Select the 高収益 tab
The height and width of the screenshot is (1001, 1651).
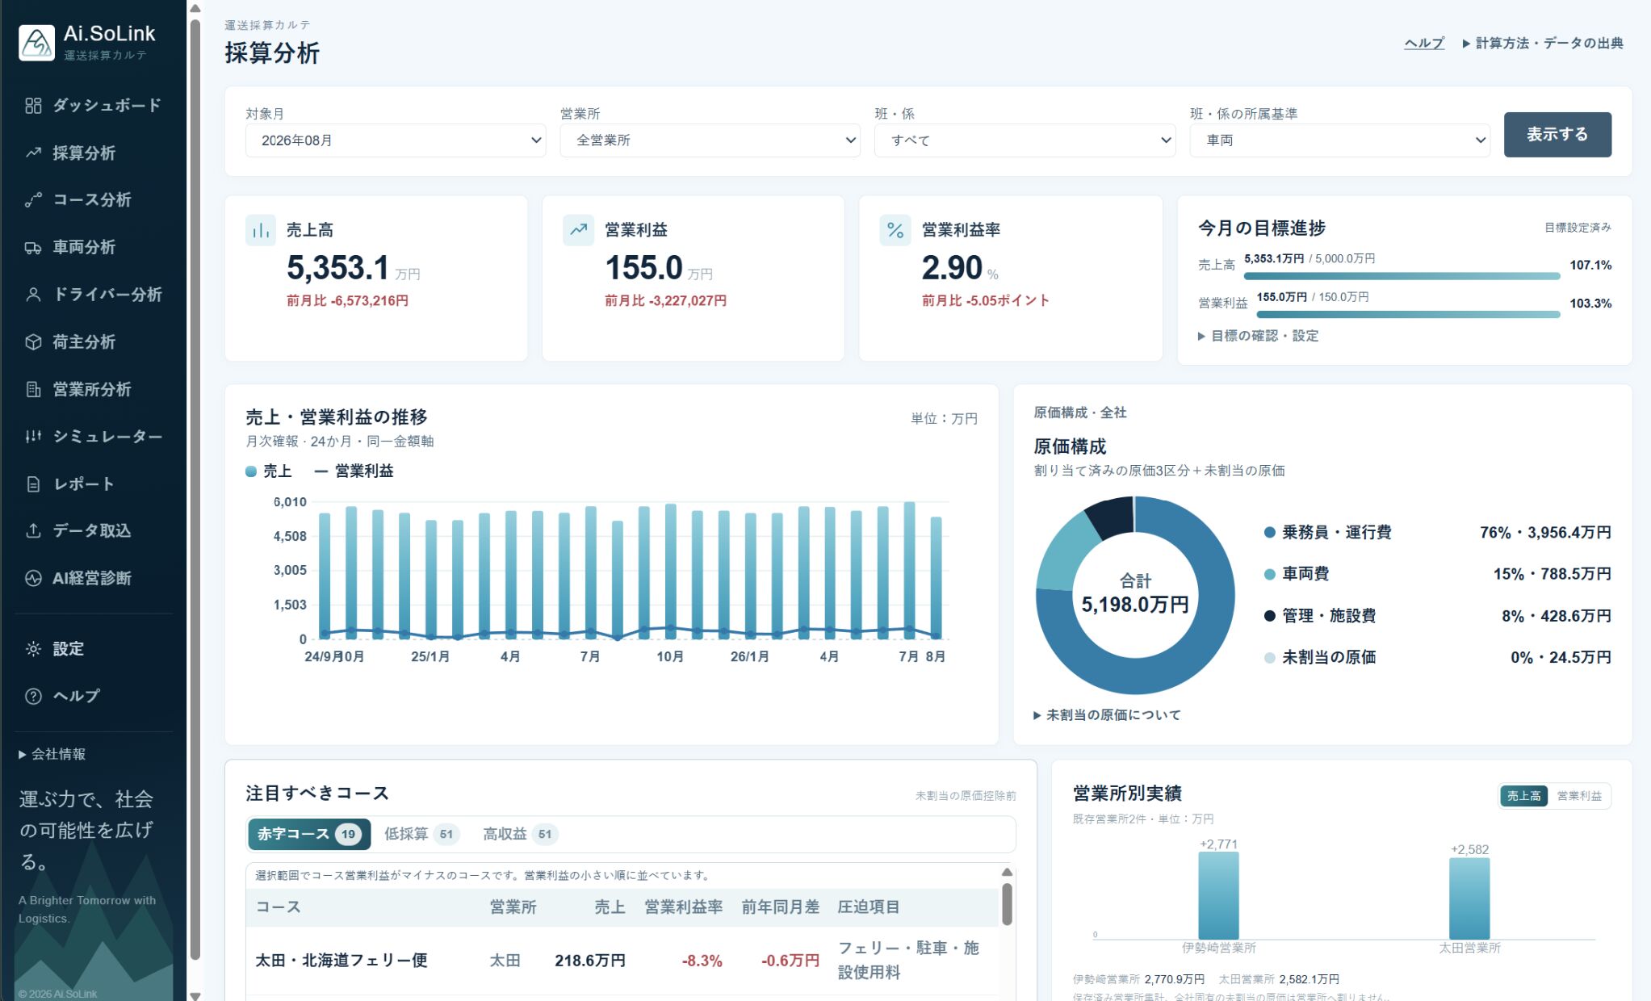point(520,835)
